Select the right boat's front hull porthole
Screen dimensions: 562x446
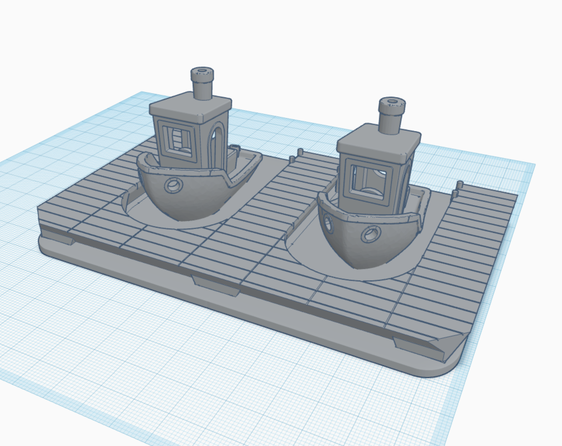371,234
